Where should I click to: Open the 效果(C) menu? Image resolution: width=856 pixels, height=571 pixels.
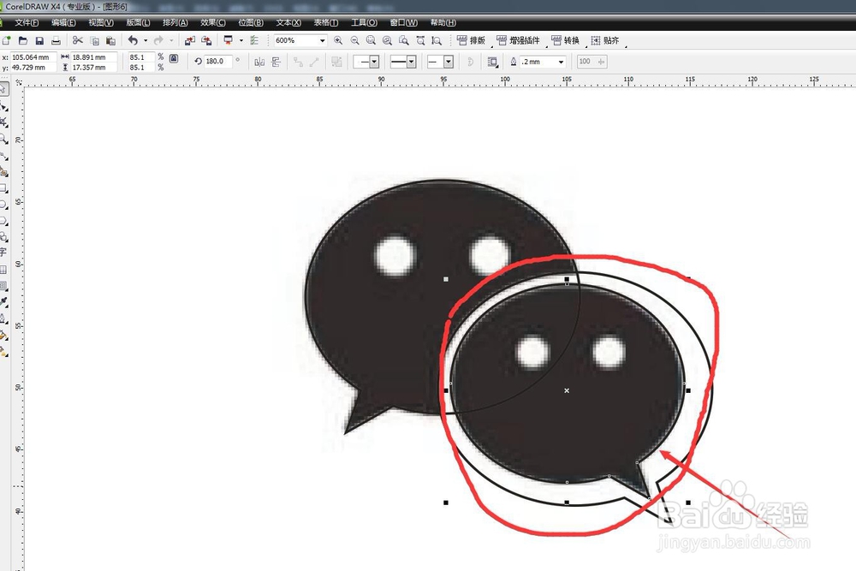213,22
